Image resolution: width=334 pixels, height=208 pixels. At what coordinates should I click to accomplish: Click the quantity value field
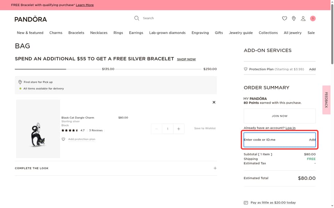tap(168, 129)
